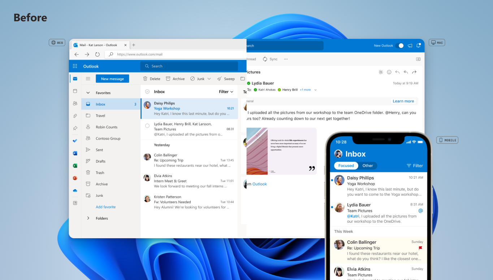Open the Junk folder in the sidebar

(x=111, y=195)
